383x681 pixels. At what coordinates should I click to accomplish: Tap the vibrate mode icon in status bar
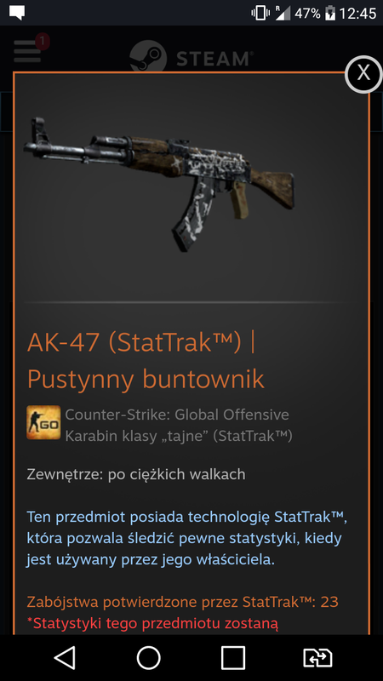pyautogui.click(x=260, y=13)
